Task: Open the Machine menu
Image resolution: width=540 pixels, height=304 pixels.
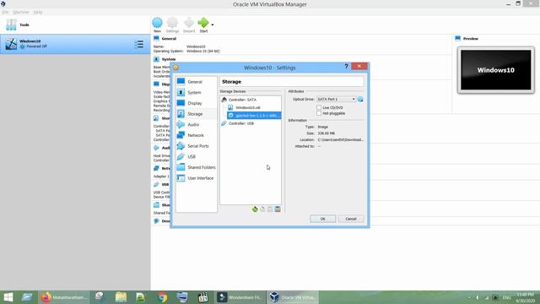Action: [21, 12]
